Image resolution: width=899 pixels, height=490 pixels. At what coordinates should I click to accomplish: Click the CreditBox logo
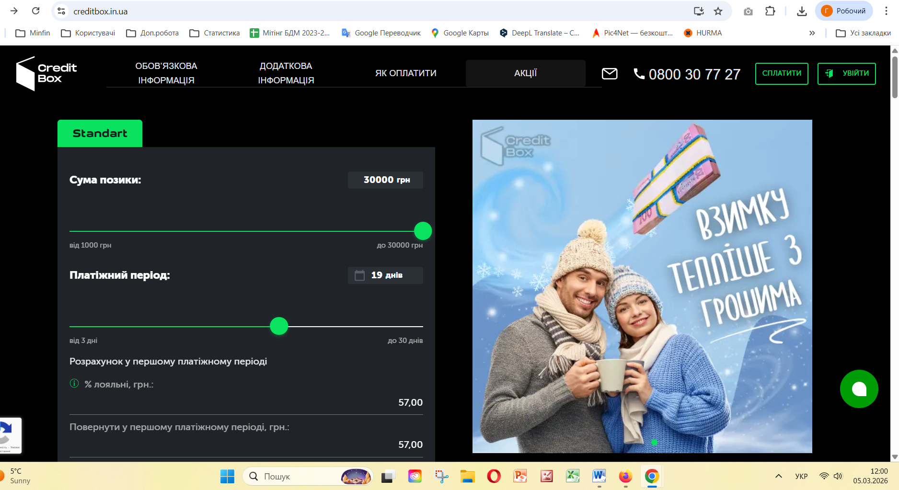(46, 73)
